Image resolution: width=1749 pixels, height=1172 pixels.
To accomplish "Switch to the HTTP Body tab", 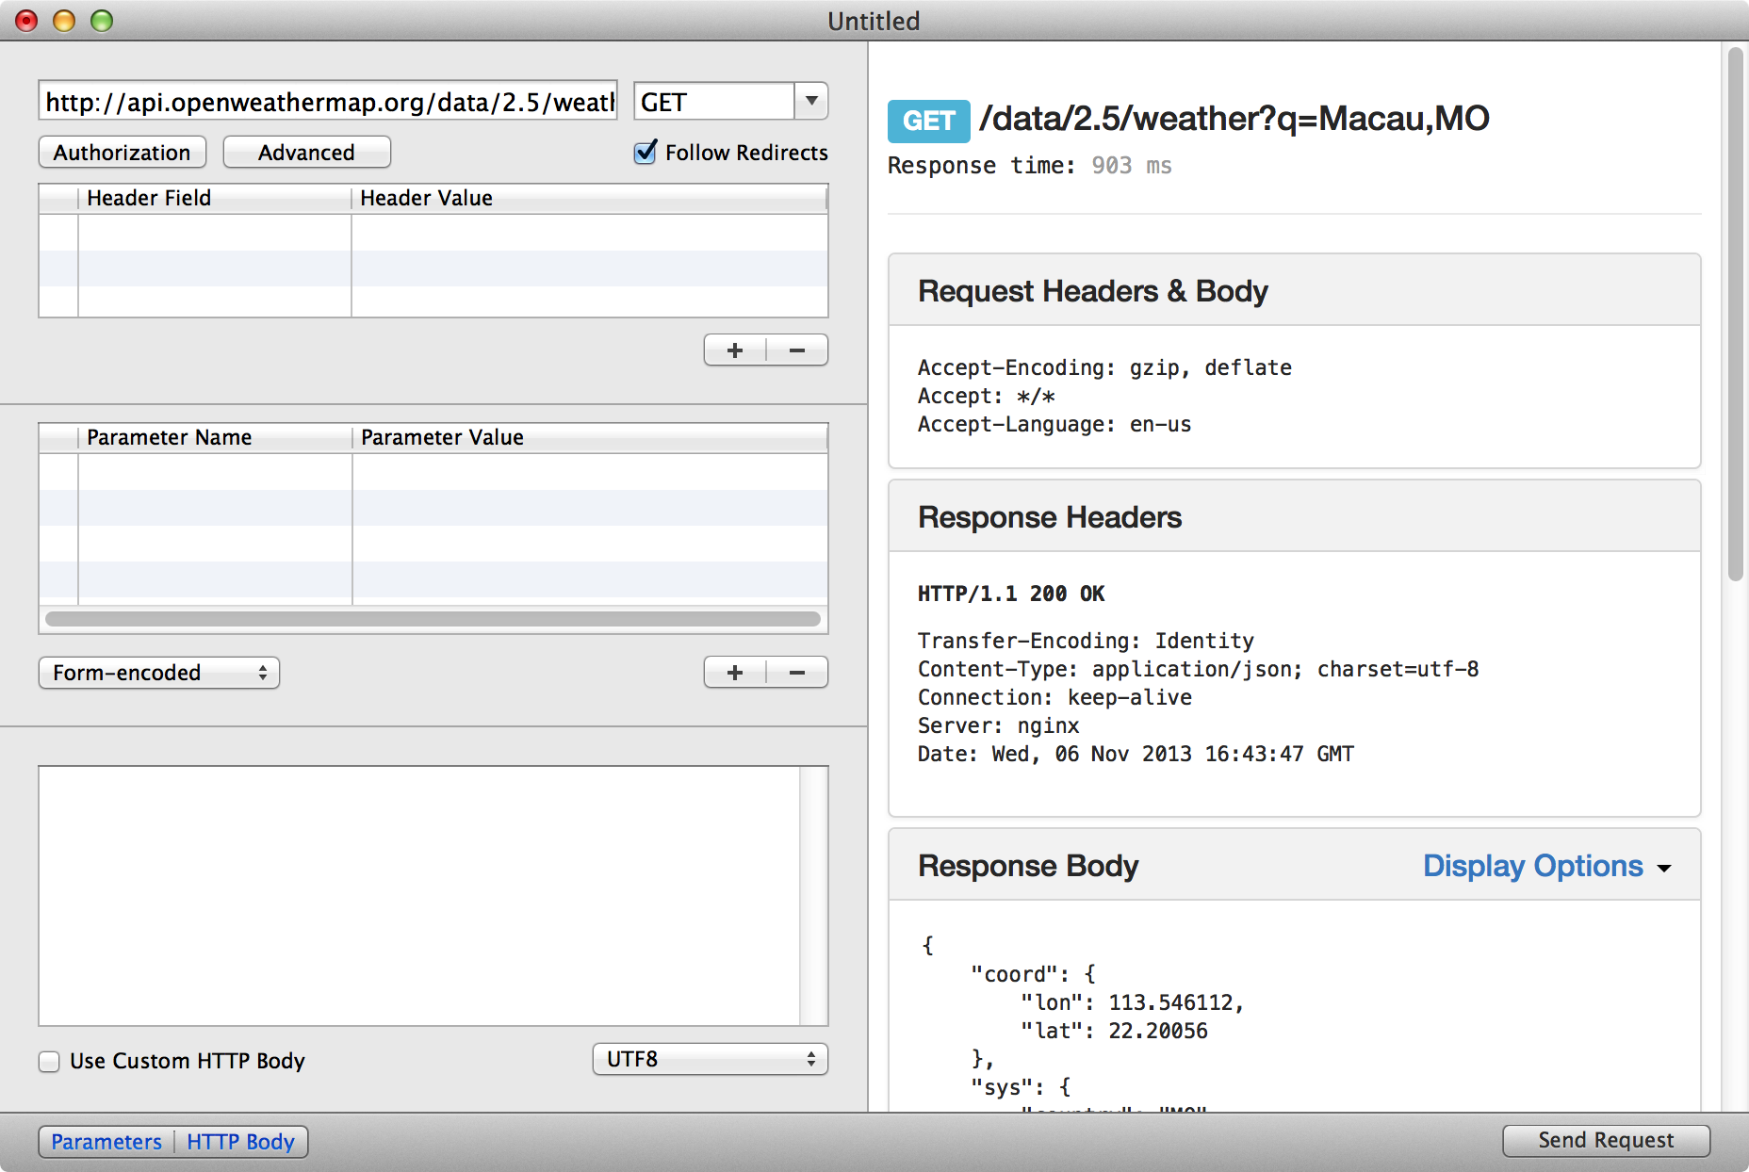I will pos(240,1142).
